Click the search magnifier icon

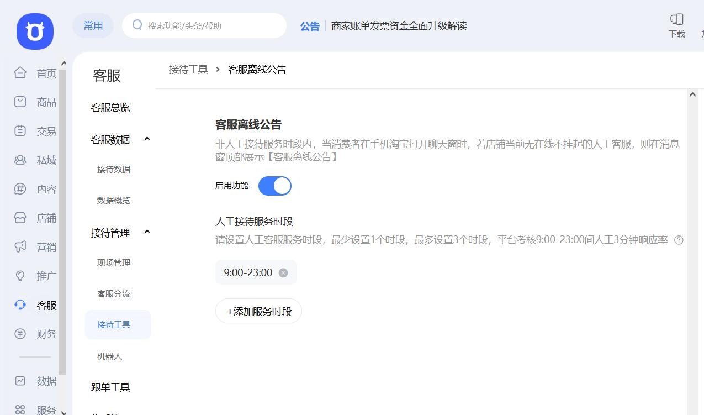click(137, 25)
